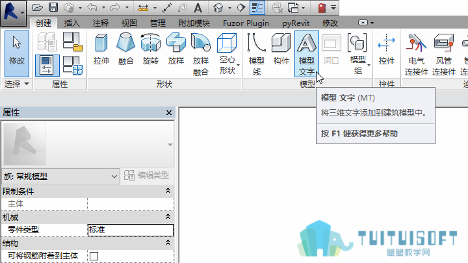The width and height of the screenshot is (468, 263).
Task: Click the 模型文字 model text tool
Action: (x=307, y=55)
